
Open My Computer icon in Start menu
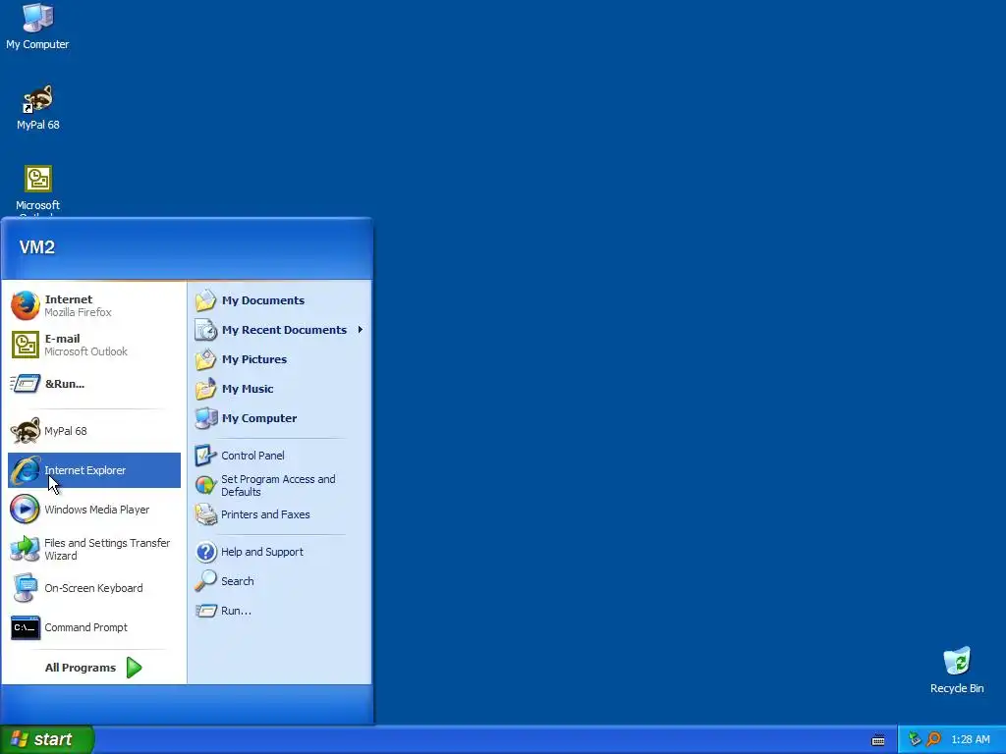[206, 418]
